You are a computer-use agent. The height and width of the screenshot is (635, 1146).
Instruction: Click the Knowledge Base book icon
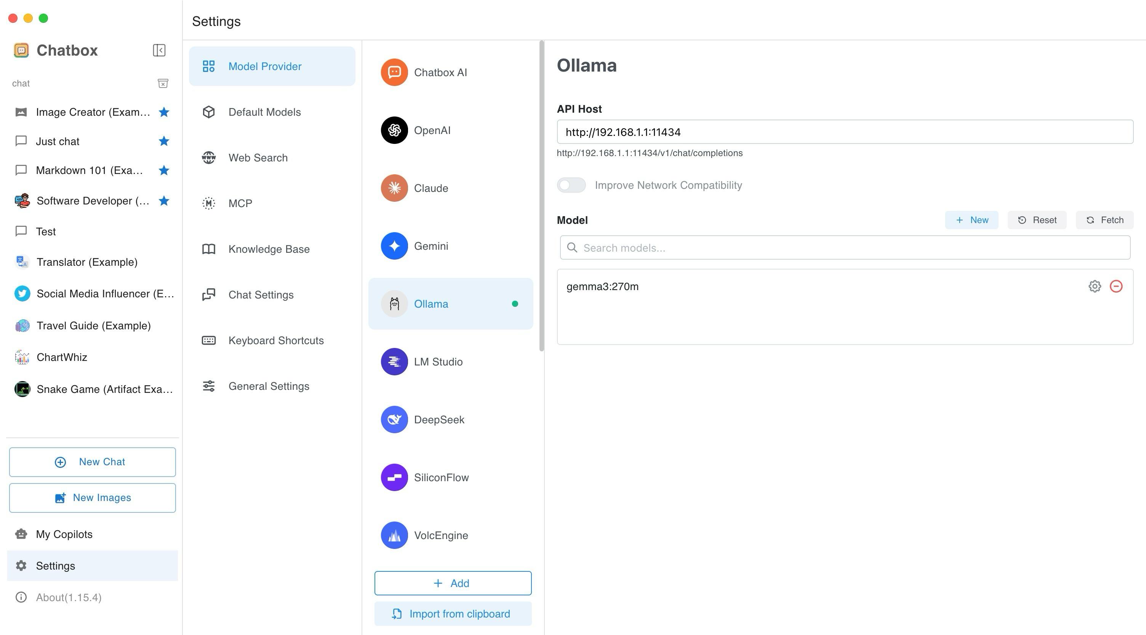coord(209,249)
